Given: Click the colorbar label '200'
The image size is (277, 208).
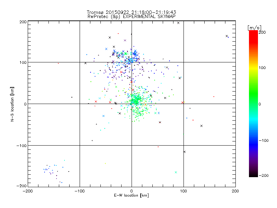Looking at the screenshot, I should (262, 32).
